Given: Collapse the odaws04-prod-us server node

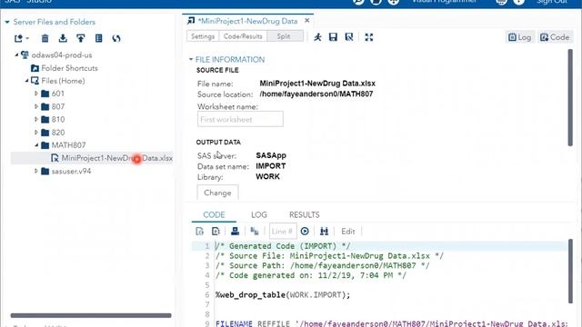Looking at the screenshot, I should tap(16, 54).
